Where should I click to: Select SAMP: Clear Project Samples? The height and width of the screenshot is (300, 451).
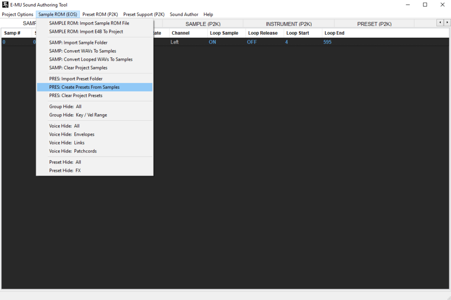[x=95, y=68]
